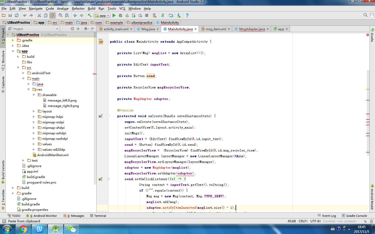375x234 pixels.
Task: Switch to the MsgAdapter.java tab
Action: pyautogui.click(x=252, y=29)
